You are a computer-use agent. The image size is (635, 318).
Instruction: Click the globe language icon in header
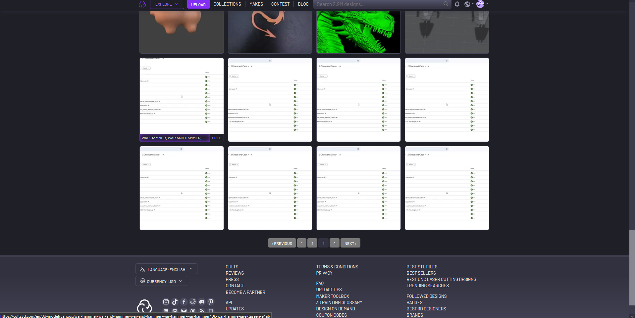(x=467, y=4)
